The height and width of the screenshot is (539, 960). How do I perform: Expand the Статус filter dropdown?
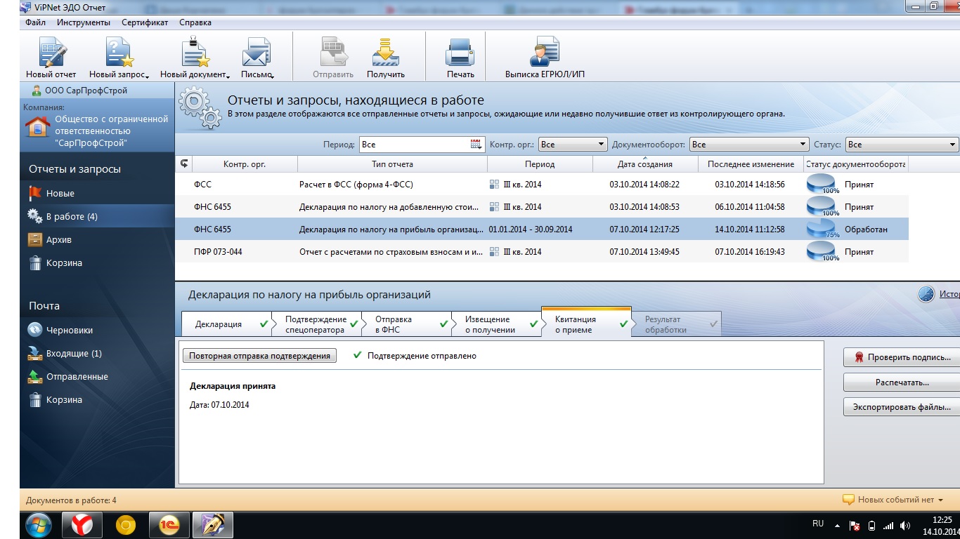[952, 145]
